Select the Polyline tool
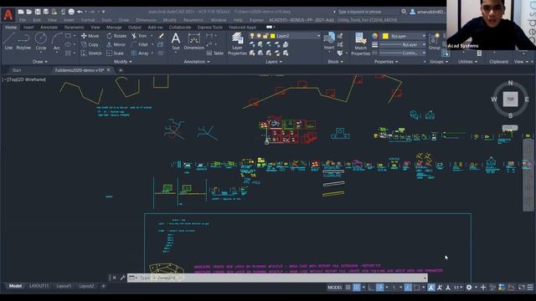 pyautogui.click(x=23, y=41)
